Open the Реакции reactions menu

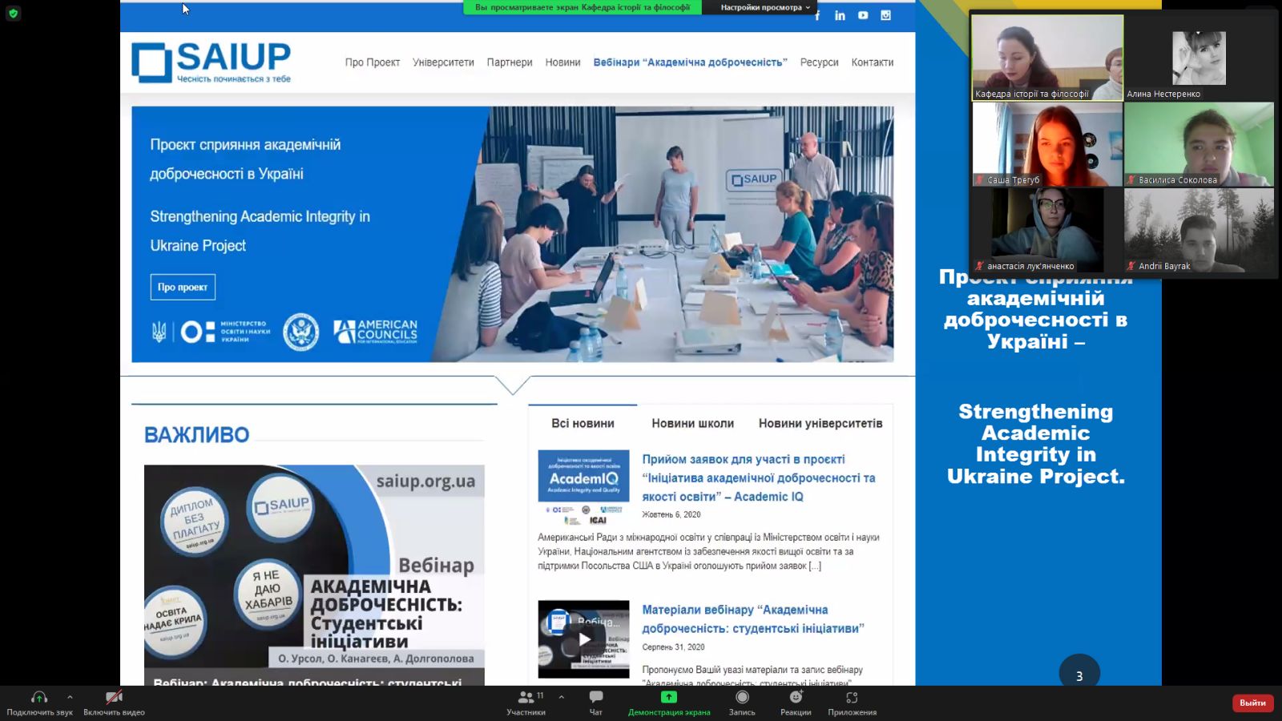(796, 698)
